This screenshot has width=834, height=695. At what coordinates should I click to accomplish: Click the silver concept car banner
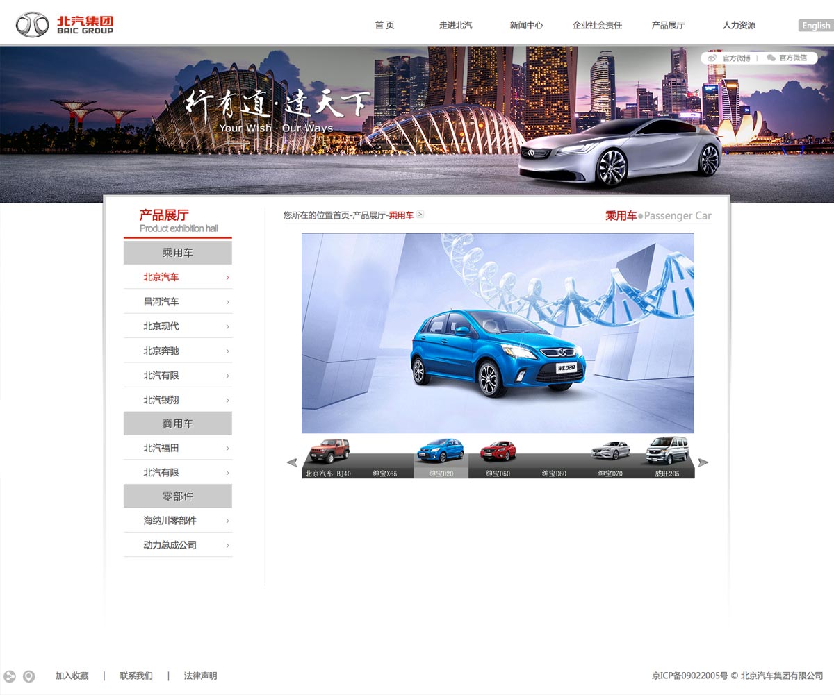pos(621,153)
